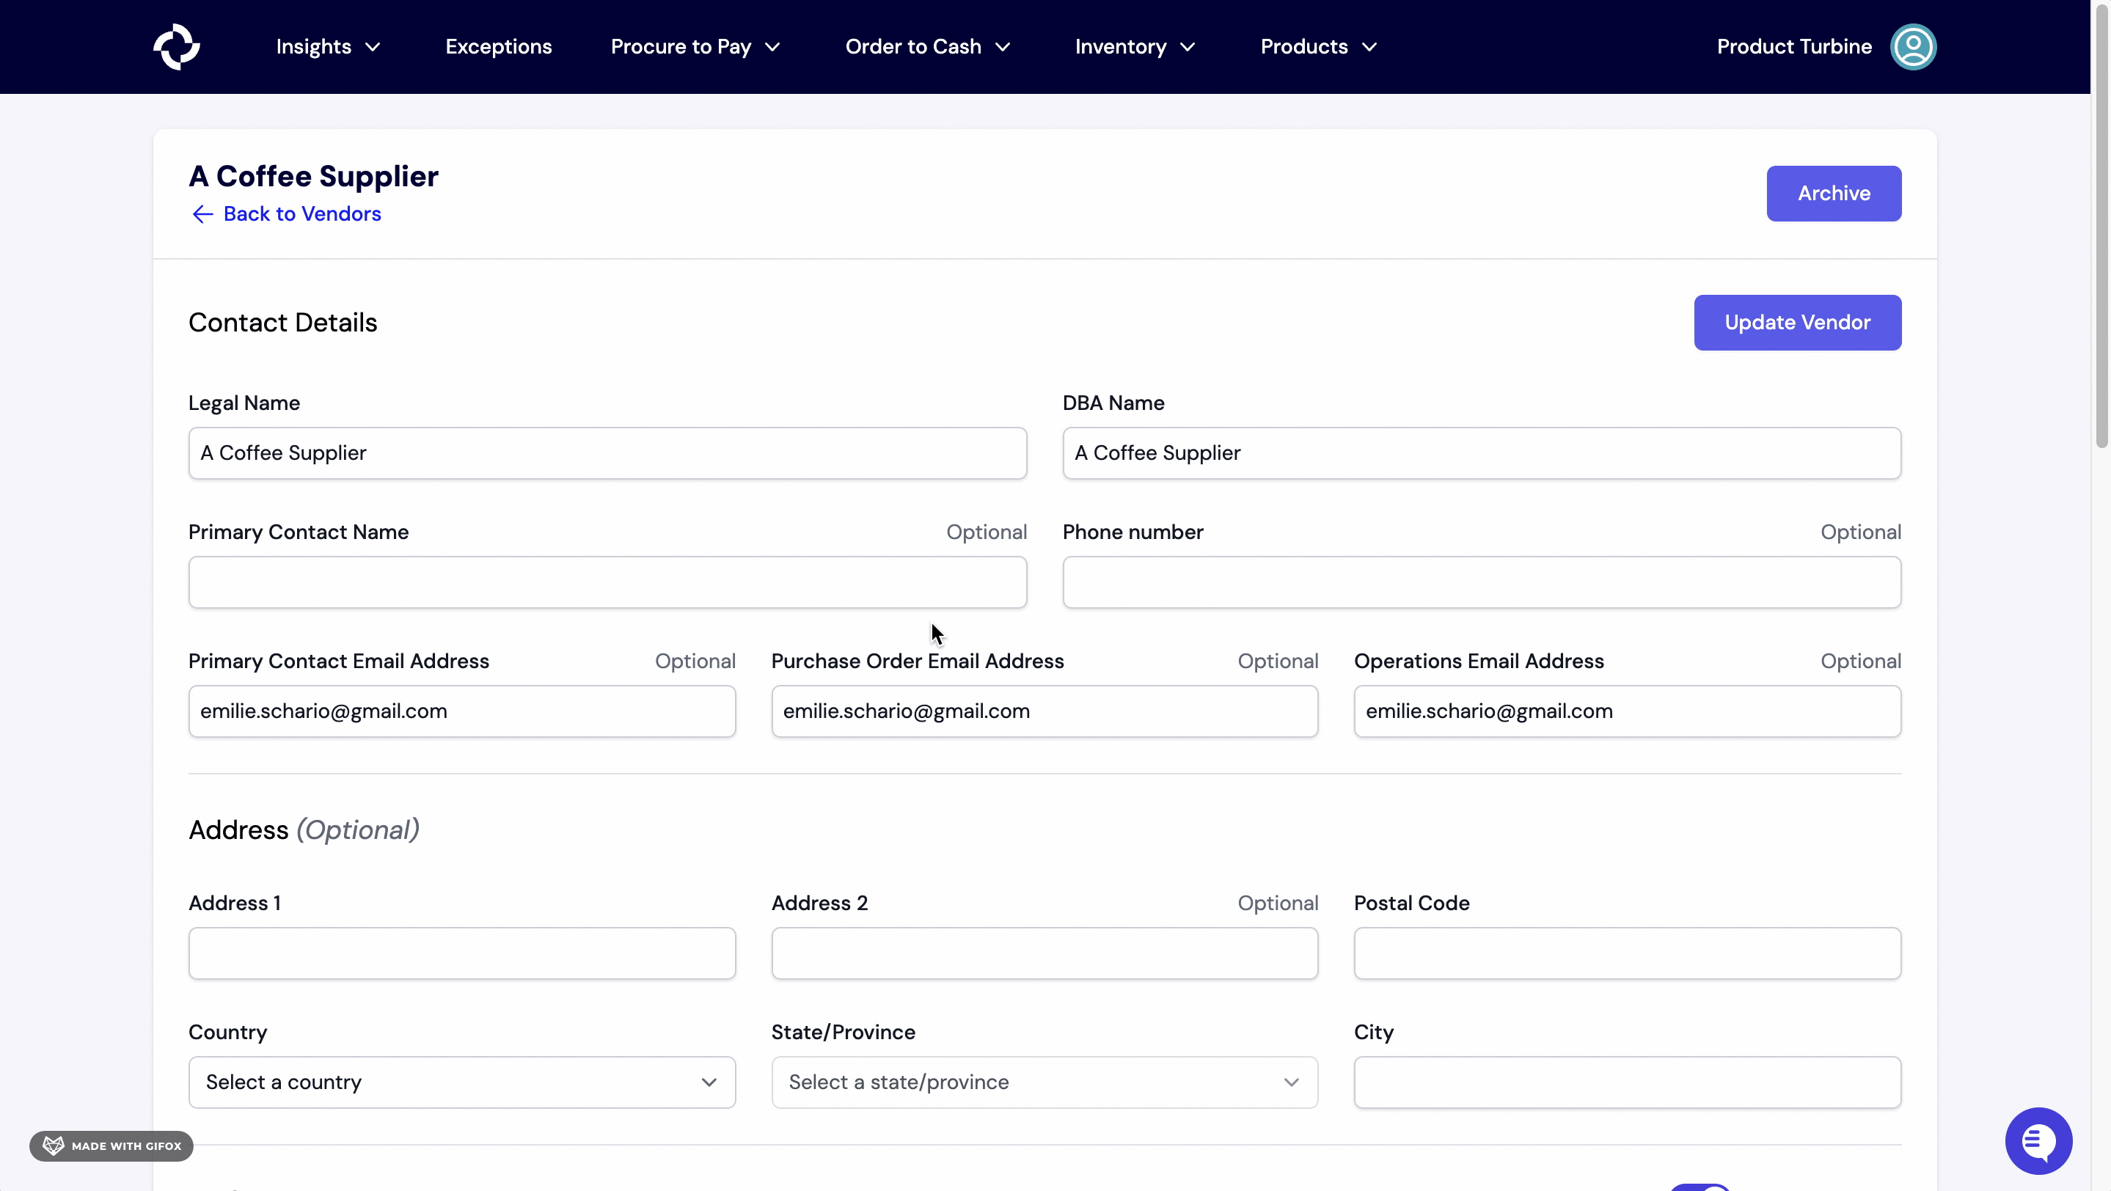Image resolution: width=2111 pixels, height=1191 pixels.
Task: Expand the Procure to Pay menu
Action: coord(694,47)
